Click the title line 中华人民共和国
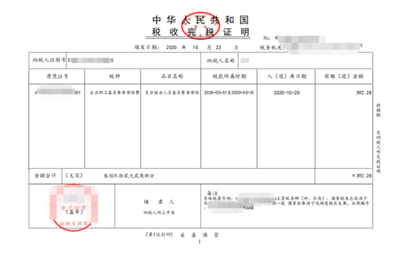The width and height of the screenshot is (401, 262). pyautogui.click(x=200, y=19)
